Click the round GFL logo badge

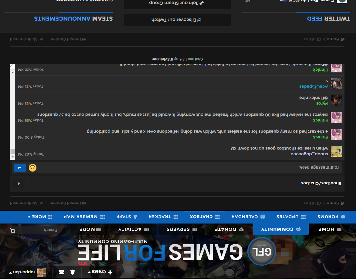point(261,251)
